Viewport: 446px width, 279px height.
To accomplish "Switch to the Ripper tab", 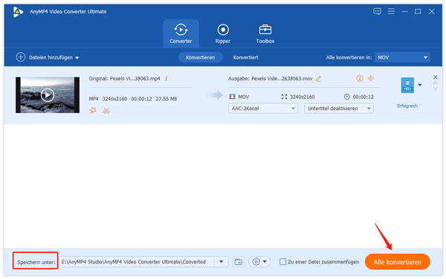I will [223, 33].
